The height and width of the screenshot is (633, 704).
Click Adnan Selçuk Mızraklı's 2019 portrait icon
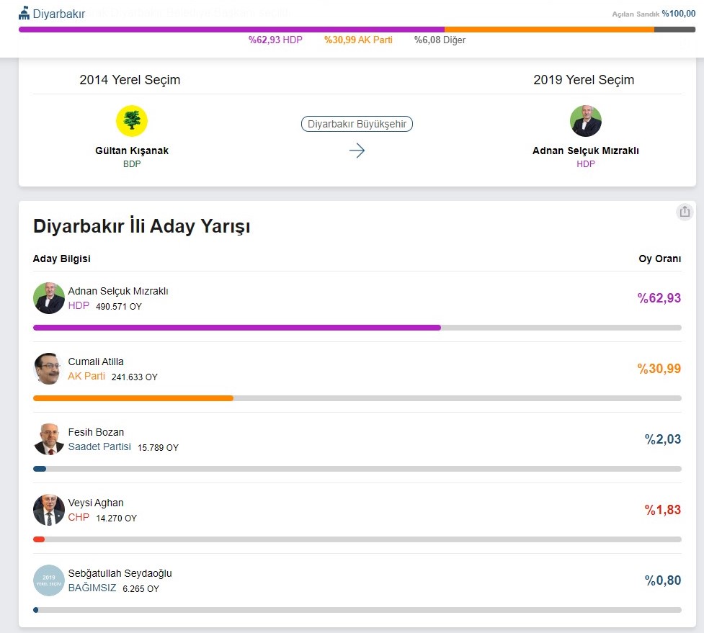click(x=585, y=120)
